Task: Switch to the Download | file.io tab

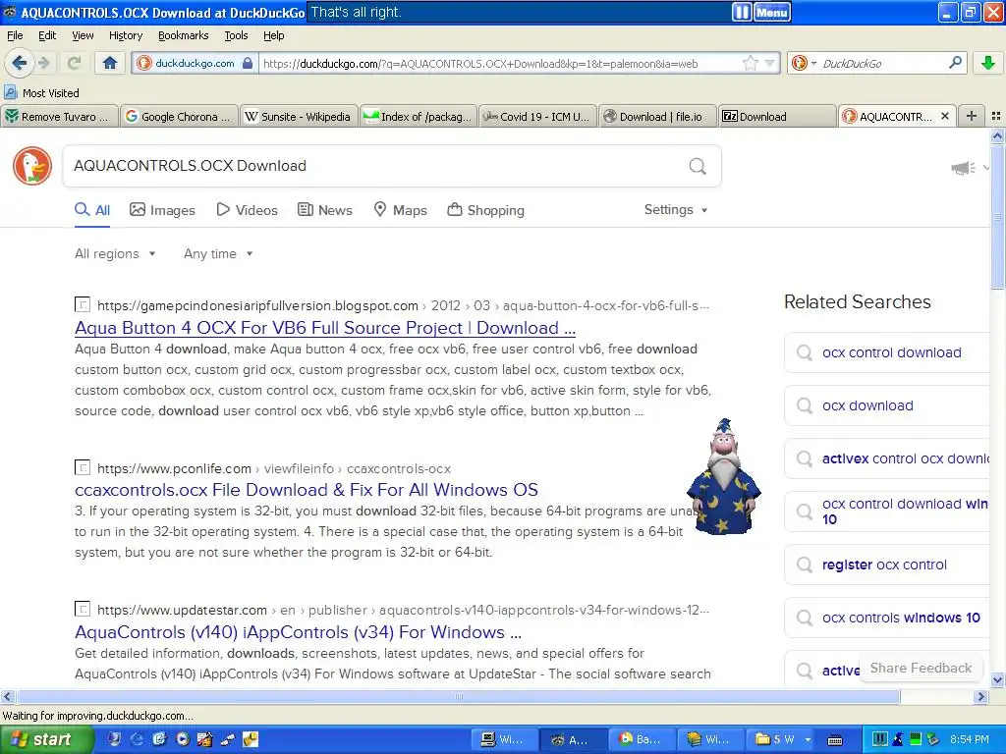Action: pos(657,116)
